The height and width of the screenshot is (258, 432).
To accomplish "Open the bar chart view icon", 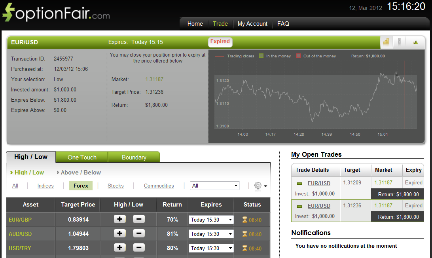I will pos(386,42).
